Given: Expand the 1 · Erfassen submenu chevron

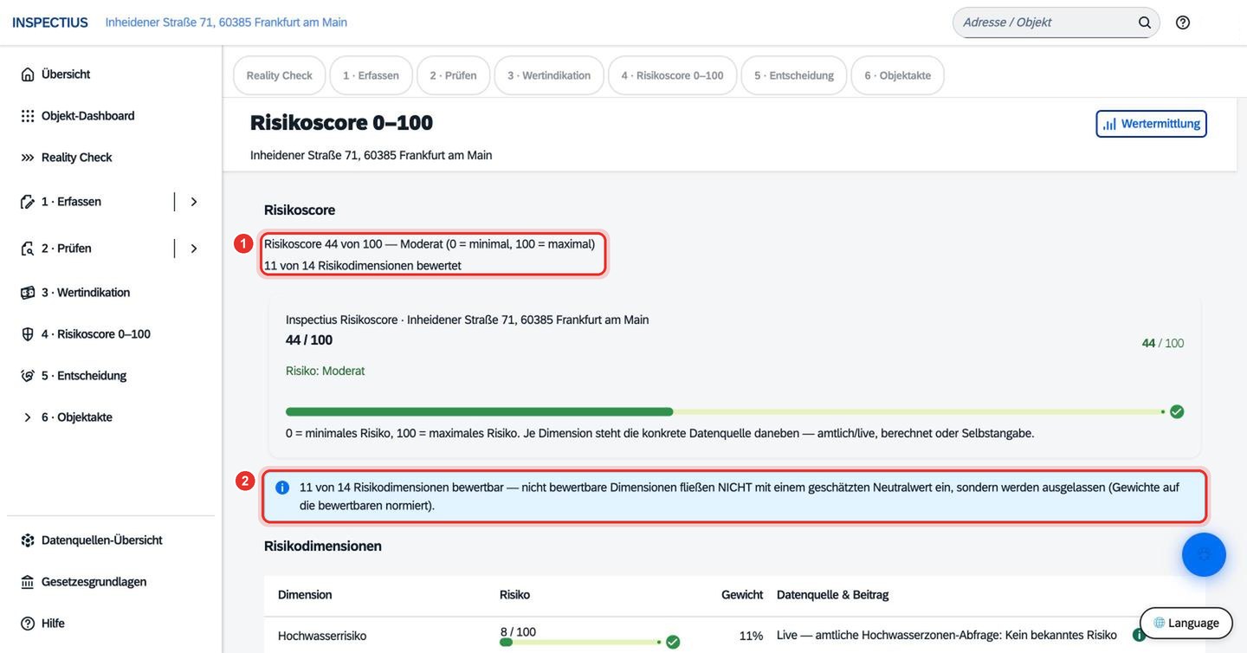Looking at the screenshot, I should pyautogui.click(x=194, y=202).
